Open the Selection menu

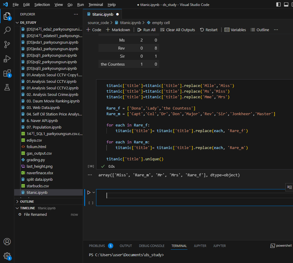pyautogui.click(x=42, y=4)
